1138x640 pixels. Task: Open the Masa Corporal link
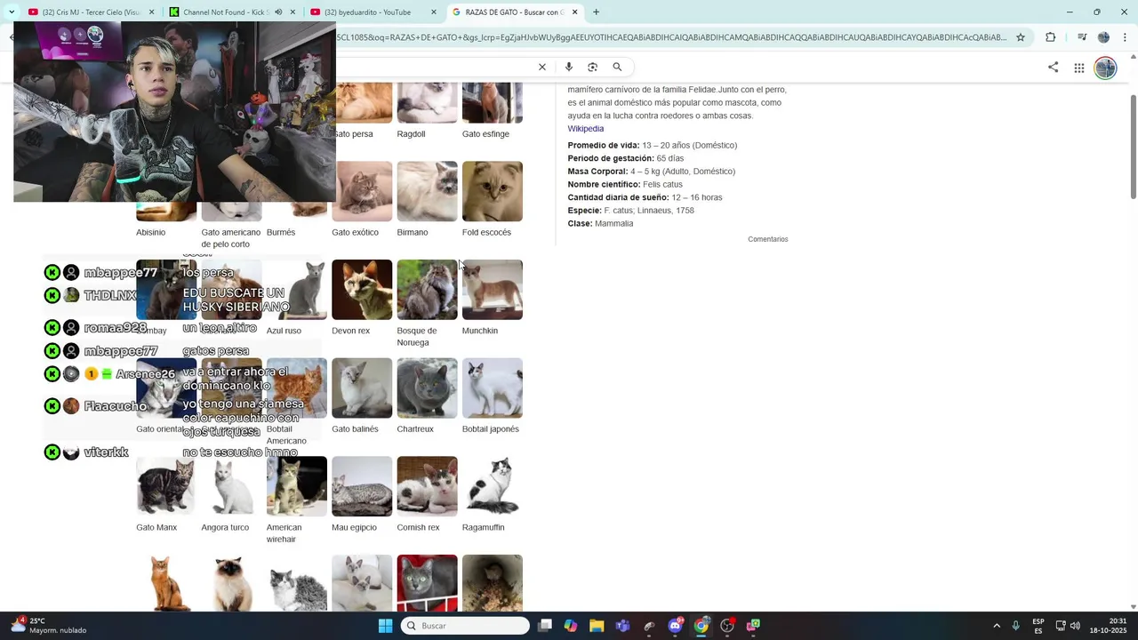tap(597, 172)
